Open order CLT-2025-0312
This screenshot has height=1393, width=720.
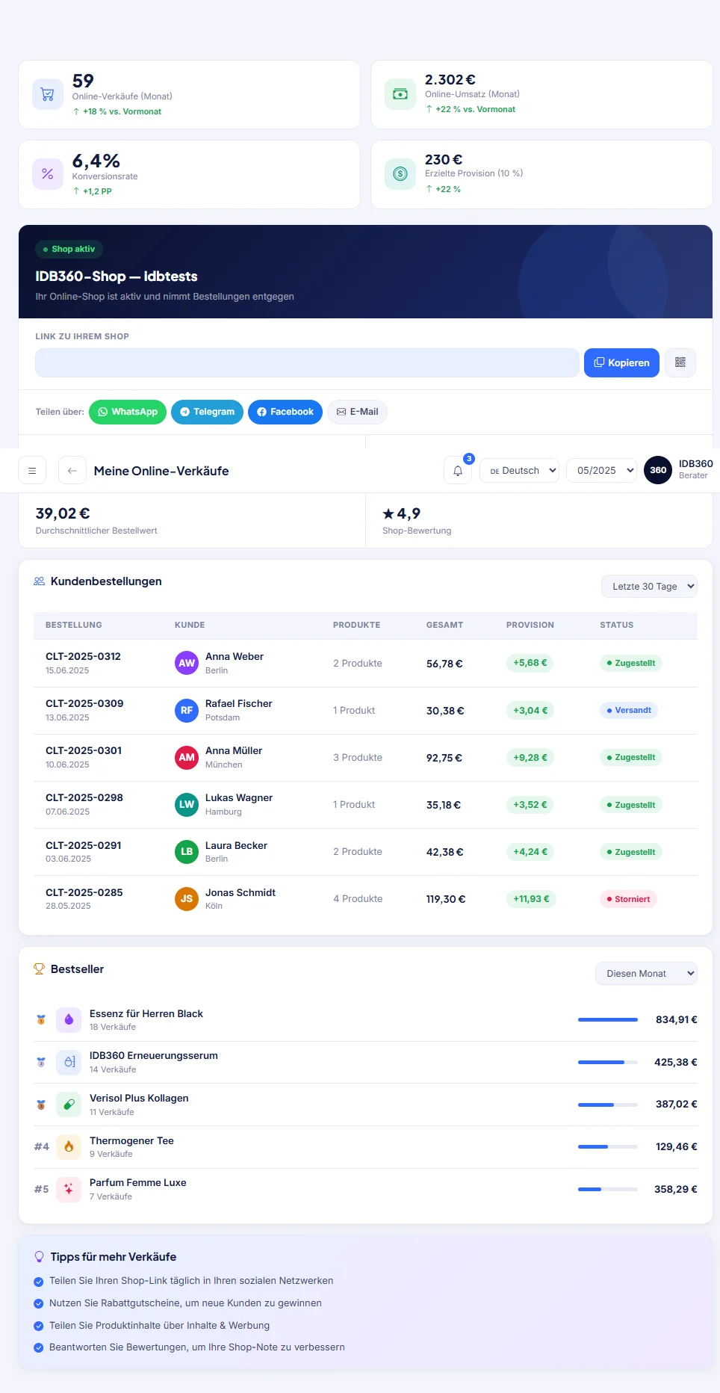point(83,656)
